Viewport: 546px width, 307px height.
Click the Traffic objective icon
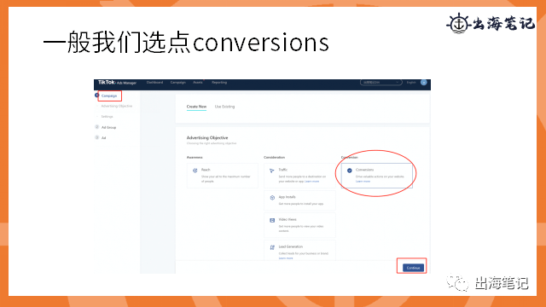(x=272, y=171)
